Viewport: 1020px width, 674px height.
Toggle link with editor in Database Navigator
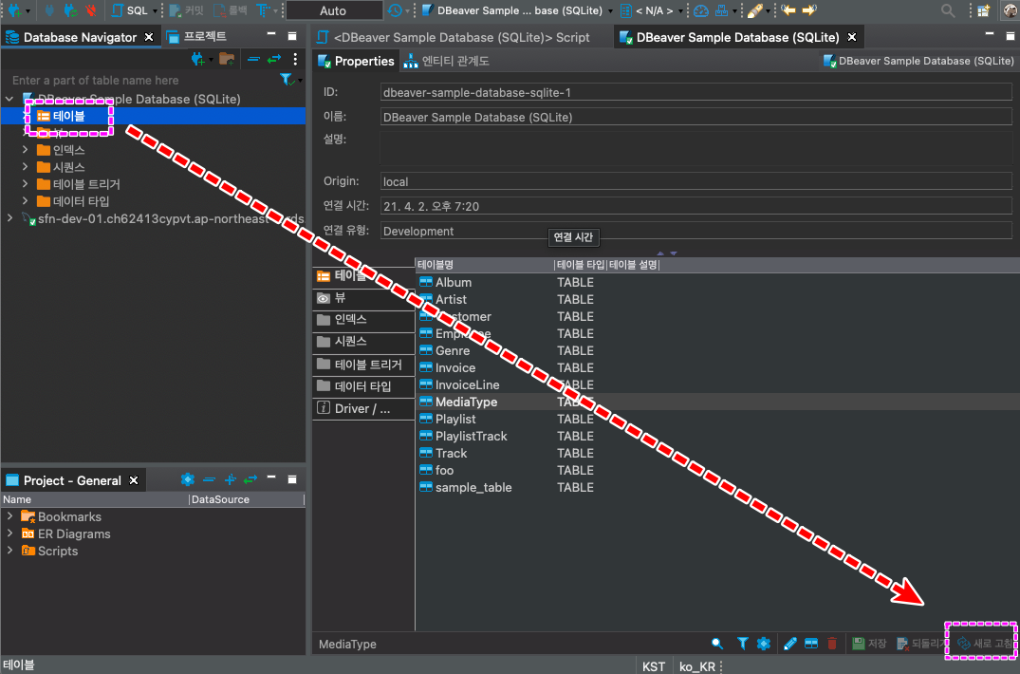274,60
